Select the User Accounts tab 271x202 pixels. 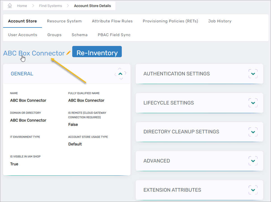pos(23,35)
